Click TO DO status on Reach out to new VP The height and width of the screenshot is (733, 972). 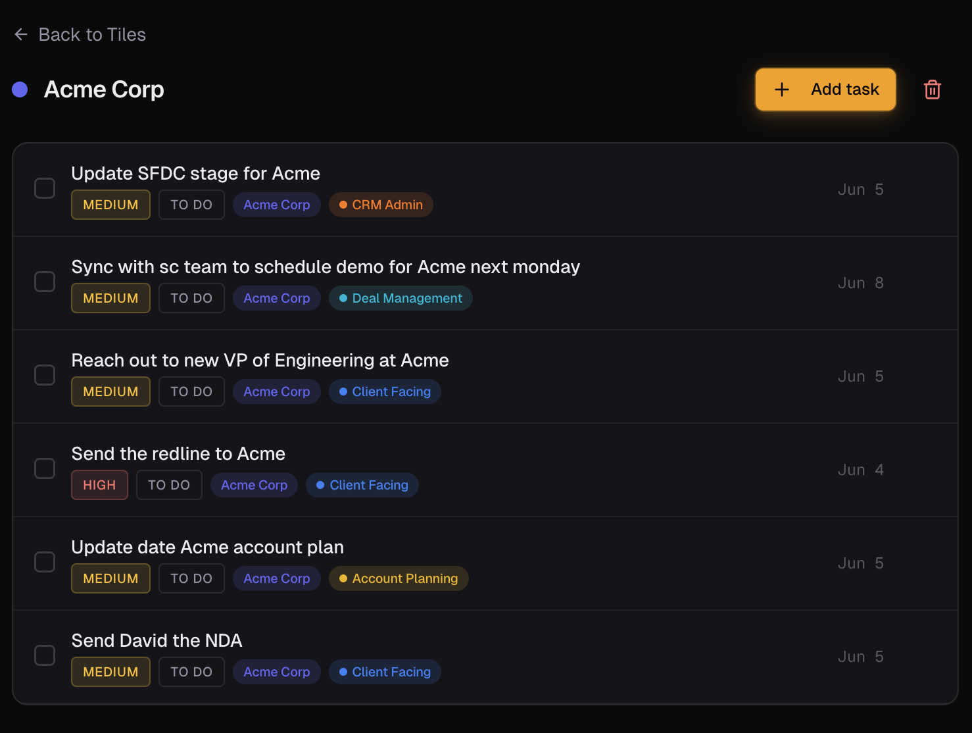191,392
